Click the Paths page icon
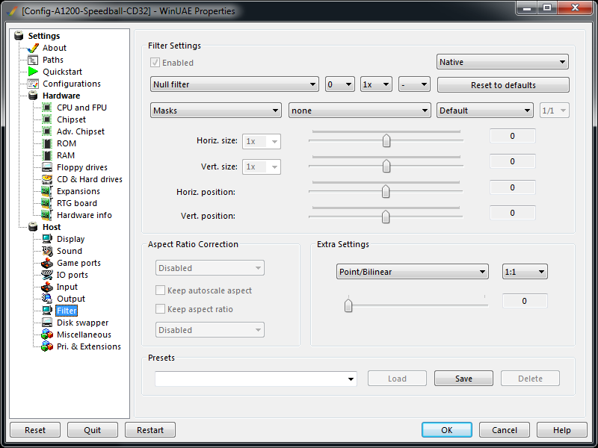The width and height of the screenshot is (598, 448). point(33,60)
